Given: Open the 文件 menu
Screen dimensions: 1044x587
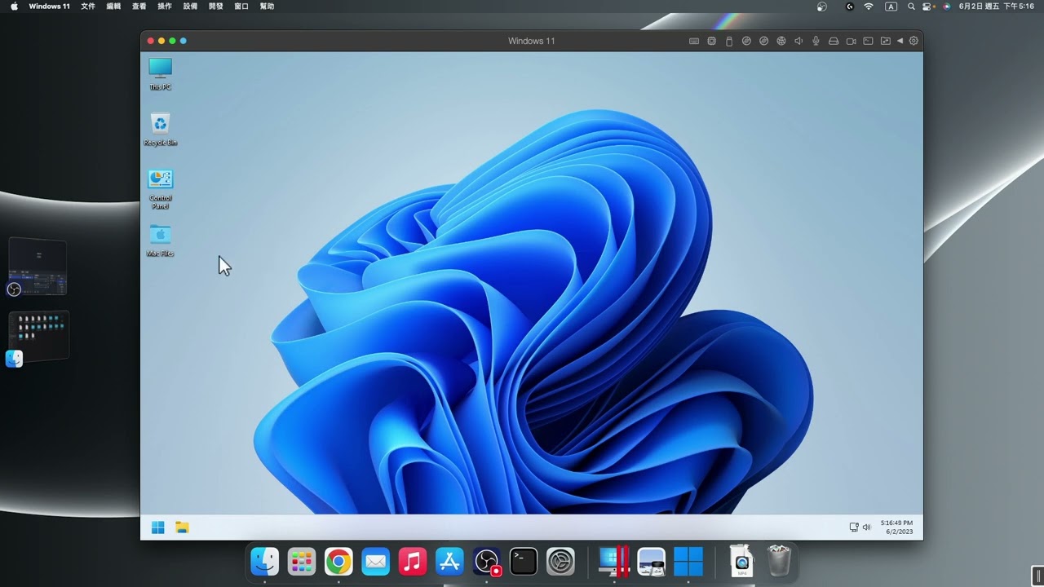Looking at the screenshot, I should point(88,7).
